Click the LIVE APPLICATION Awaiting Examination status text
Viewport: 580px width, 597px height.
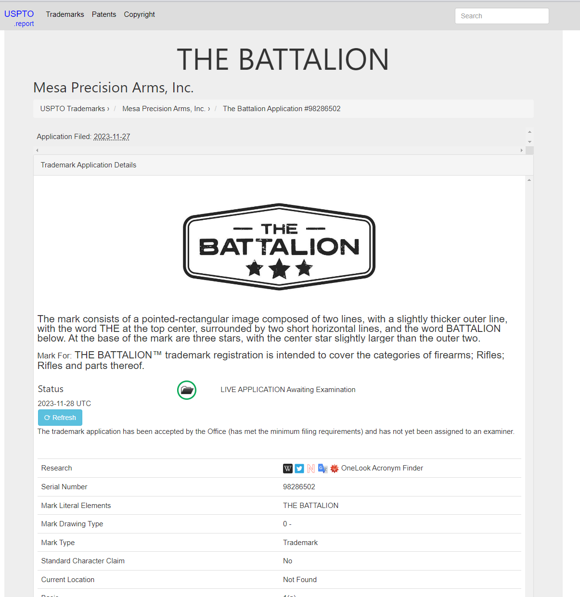pos(288,390)
